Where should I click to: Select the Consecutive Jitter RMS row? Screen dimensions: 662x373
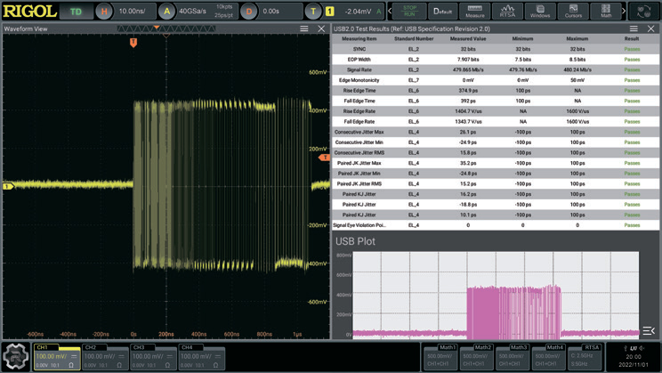point(496,152)
